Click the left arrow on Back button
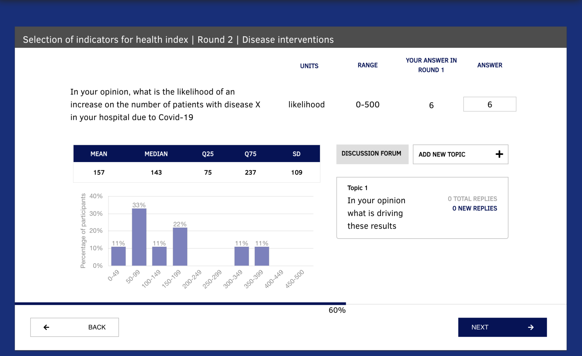The image size is (582, 356). click(46, 327)
